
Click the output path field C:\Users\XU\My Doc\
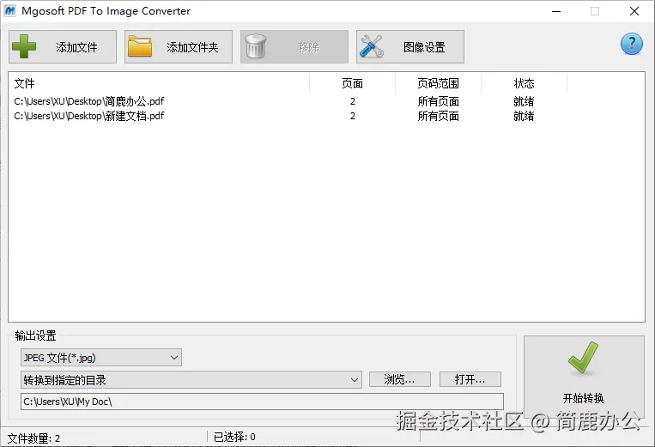tap(262, 402)
